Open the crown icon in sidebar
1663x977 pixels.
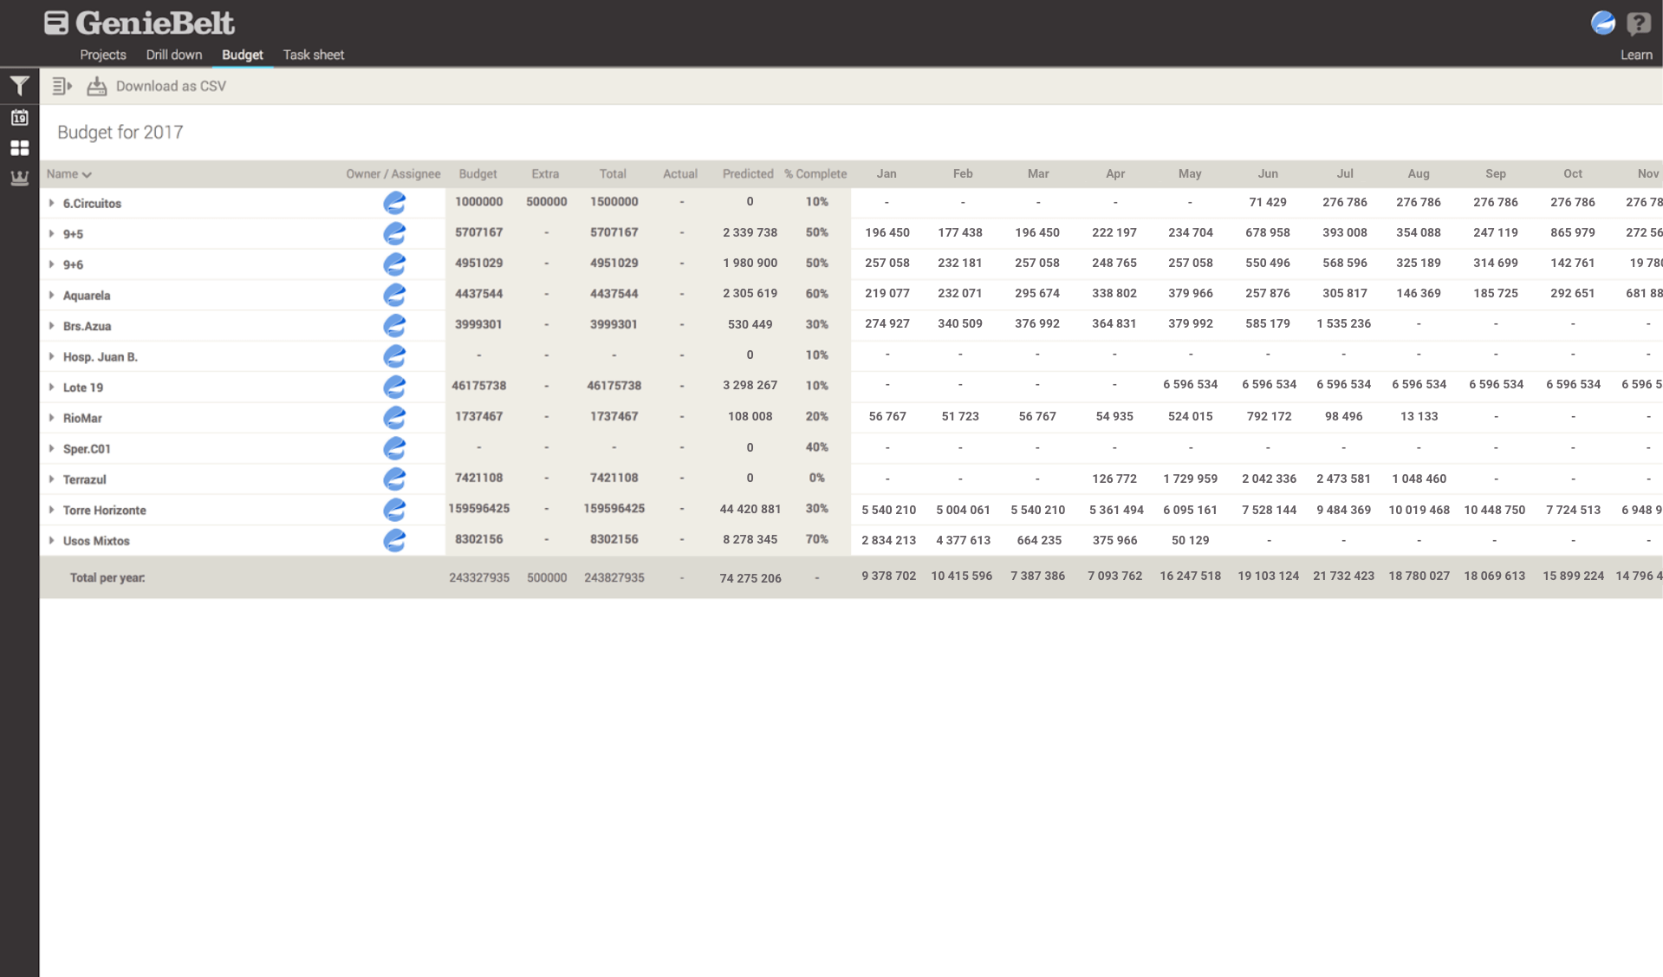coord(19,179)
